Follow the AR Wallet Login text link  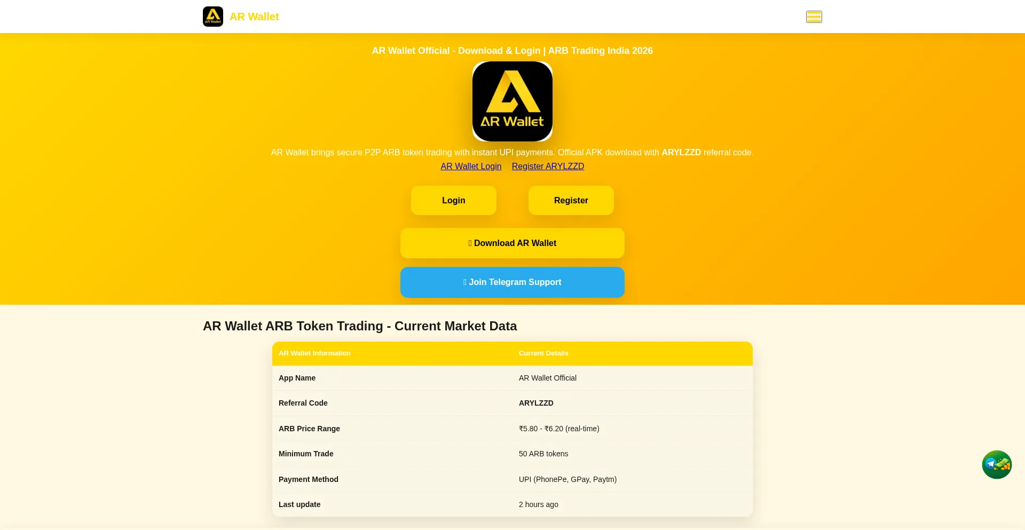point(471,166)
